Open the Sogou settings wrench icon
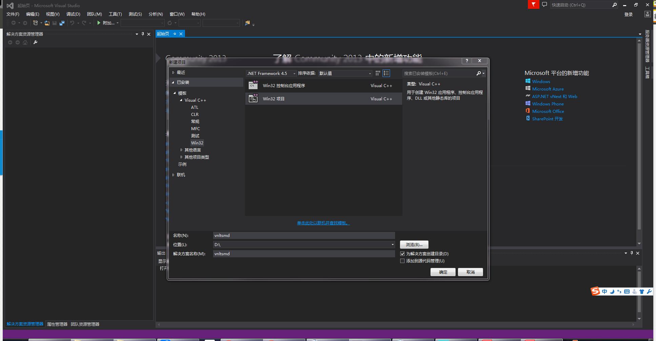This screenshot has width=656, height=341. point(649,292)
